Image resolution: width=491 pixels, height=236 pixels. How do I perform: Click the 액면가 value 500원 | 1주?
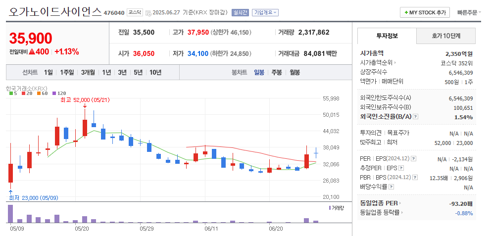coord(459,82)
